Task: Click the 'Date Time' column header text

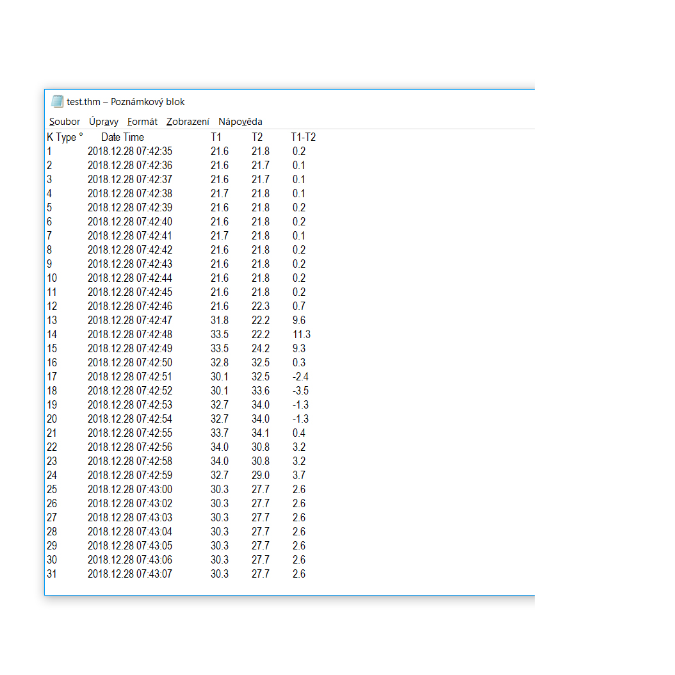Action: click(x=122, y=137)
